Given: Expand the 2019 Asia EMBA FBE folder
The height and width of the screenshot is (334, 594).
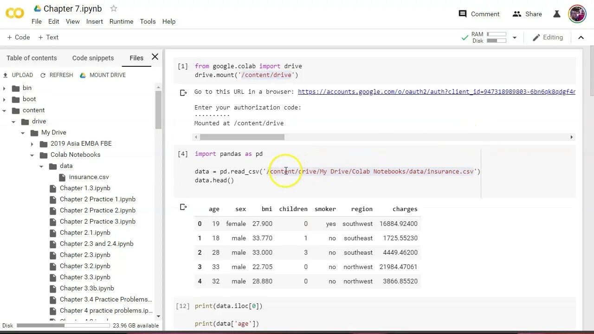Looking at the screenshot, I should (32, 144).
